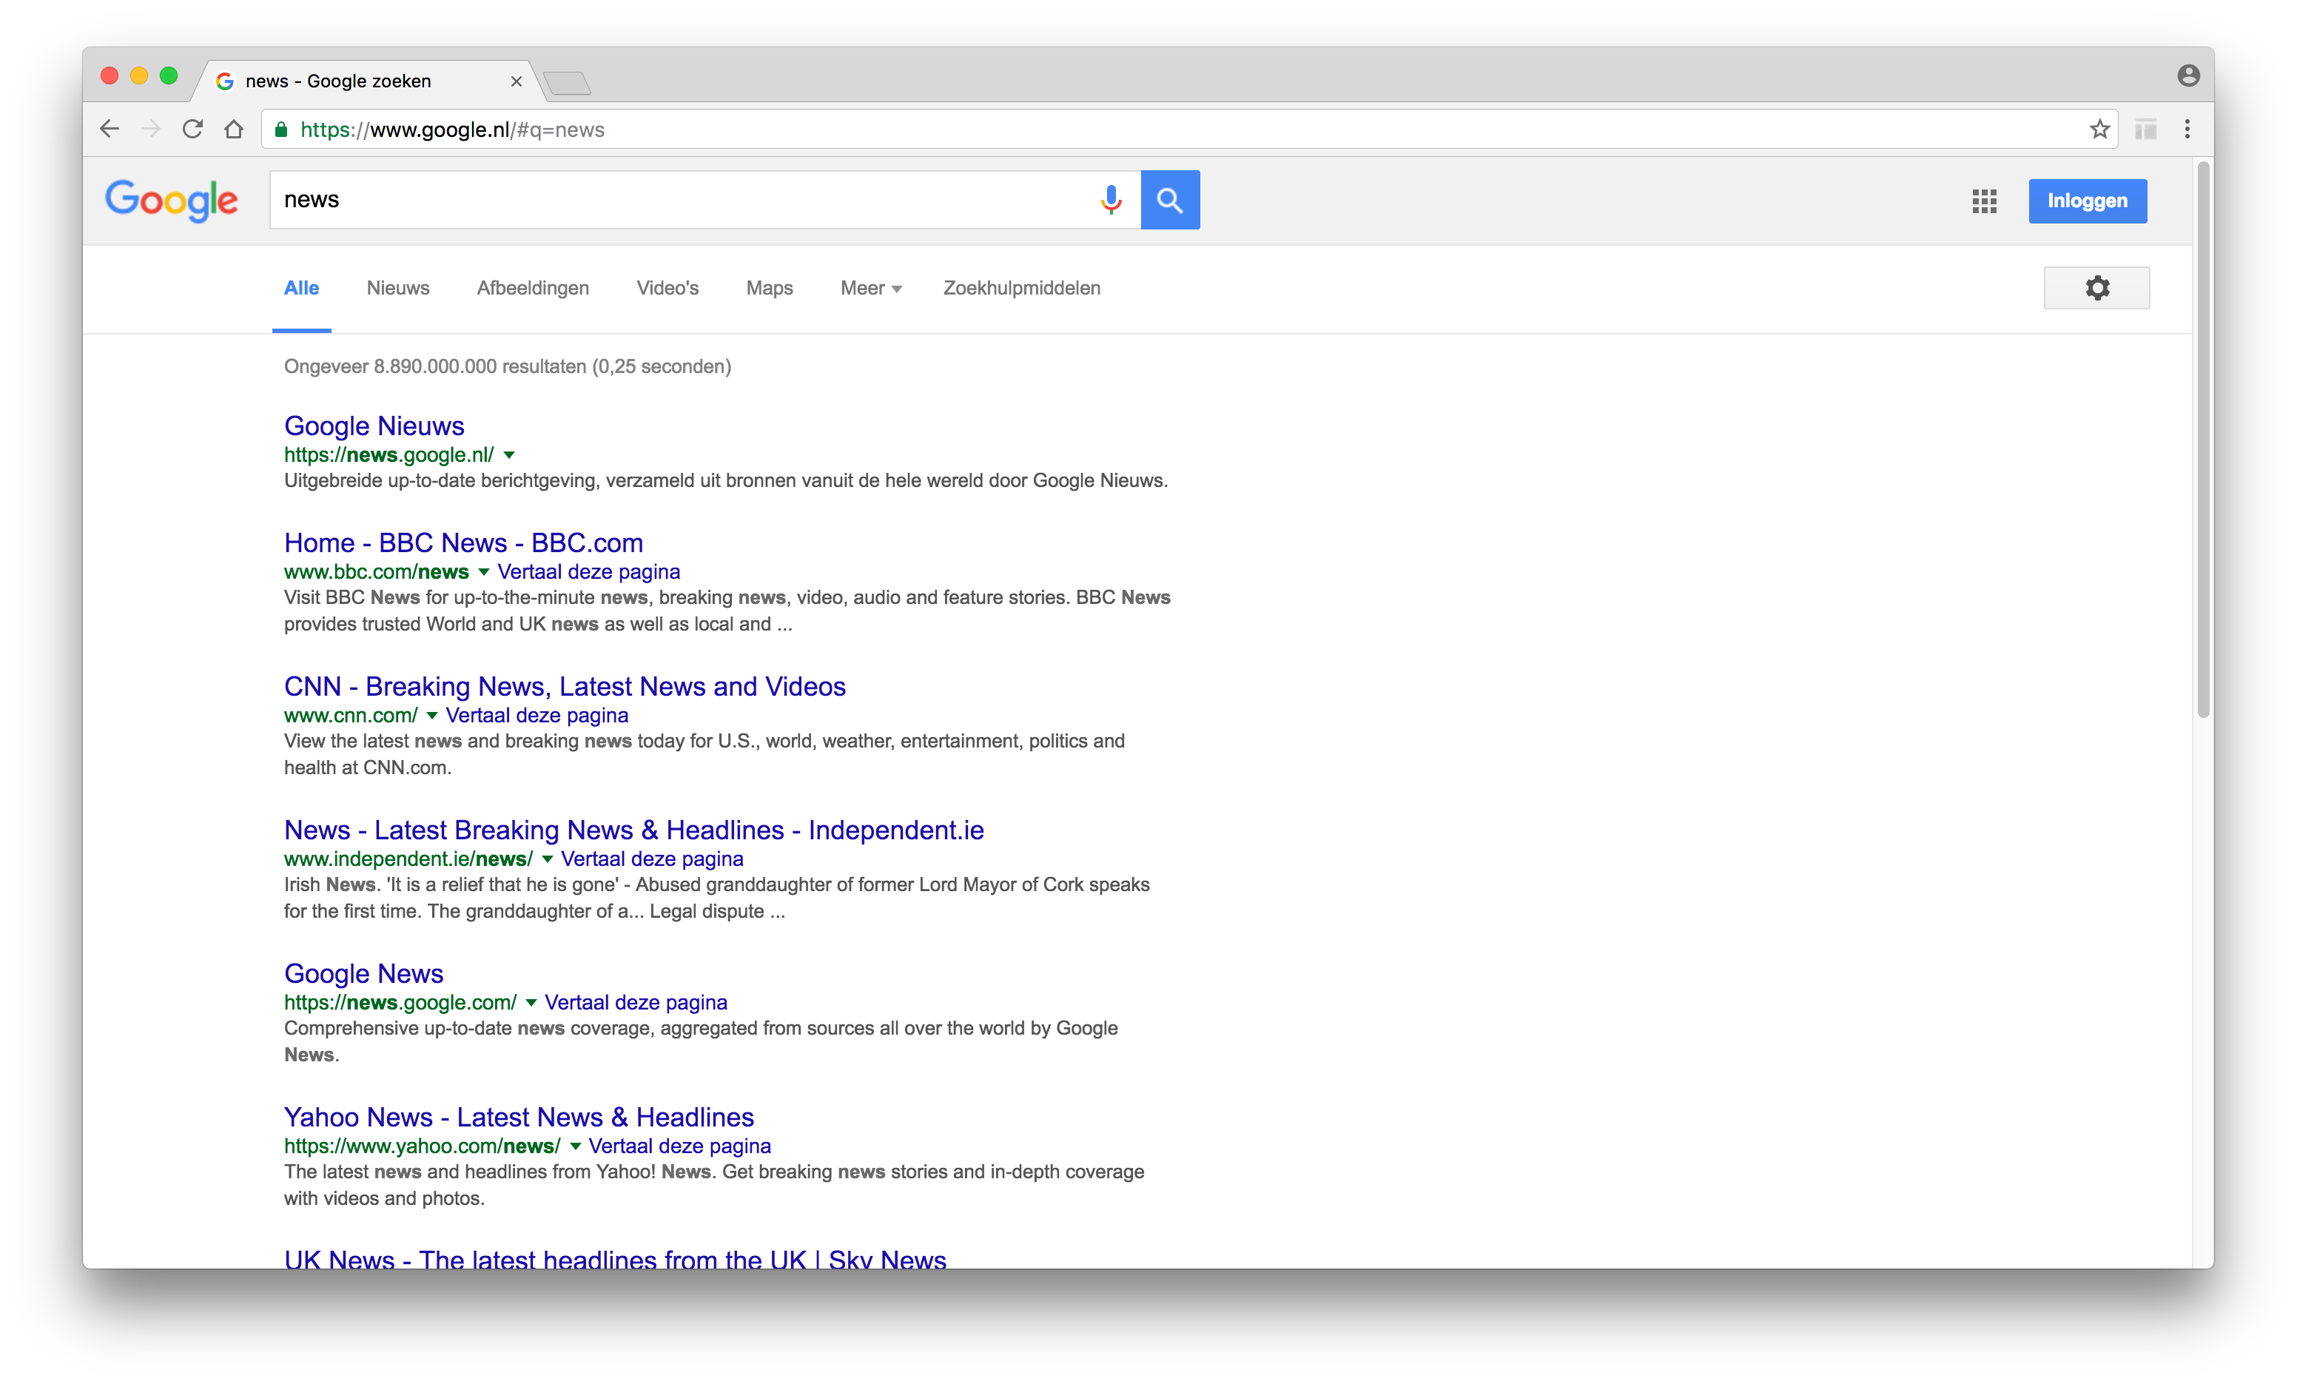Image resolution: width=2297 pixels, height=1387 pixels.
Task: Close the 'news - Google zoeken' tab
Action: [516, 81]
